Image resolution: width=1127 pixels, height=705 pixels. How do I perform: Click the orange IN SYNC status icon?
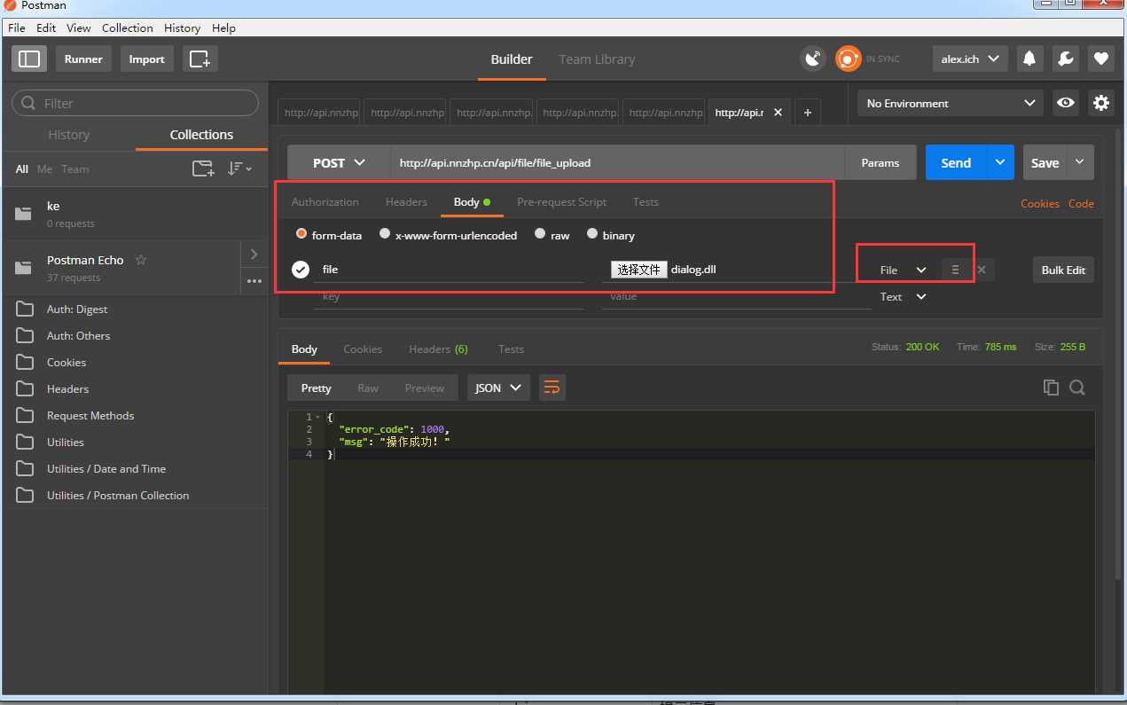point(849,59)
